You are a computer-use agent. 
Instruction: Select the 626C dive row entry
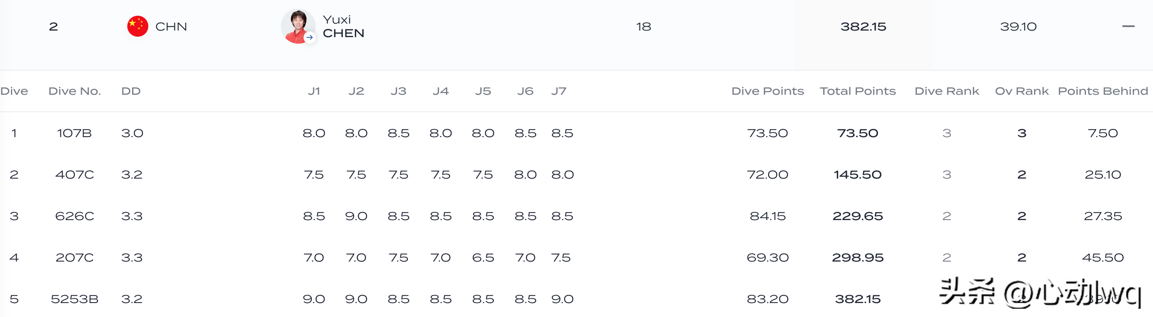(x=74, y=217)
